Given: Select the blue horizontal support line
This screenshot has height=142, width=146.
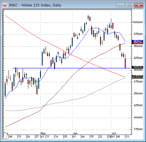Looking at the screenshot, I should click(x=72, y=68).
